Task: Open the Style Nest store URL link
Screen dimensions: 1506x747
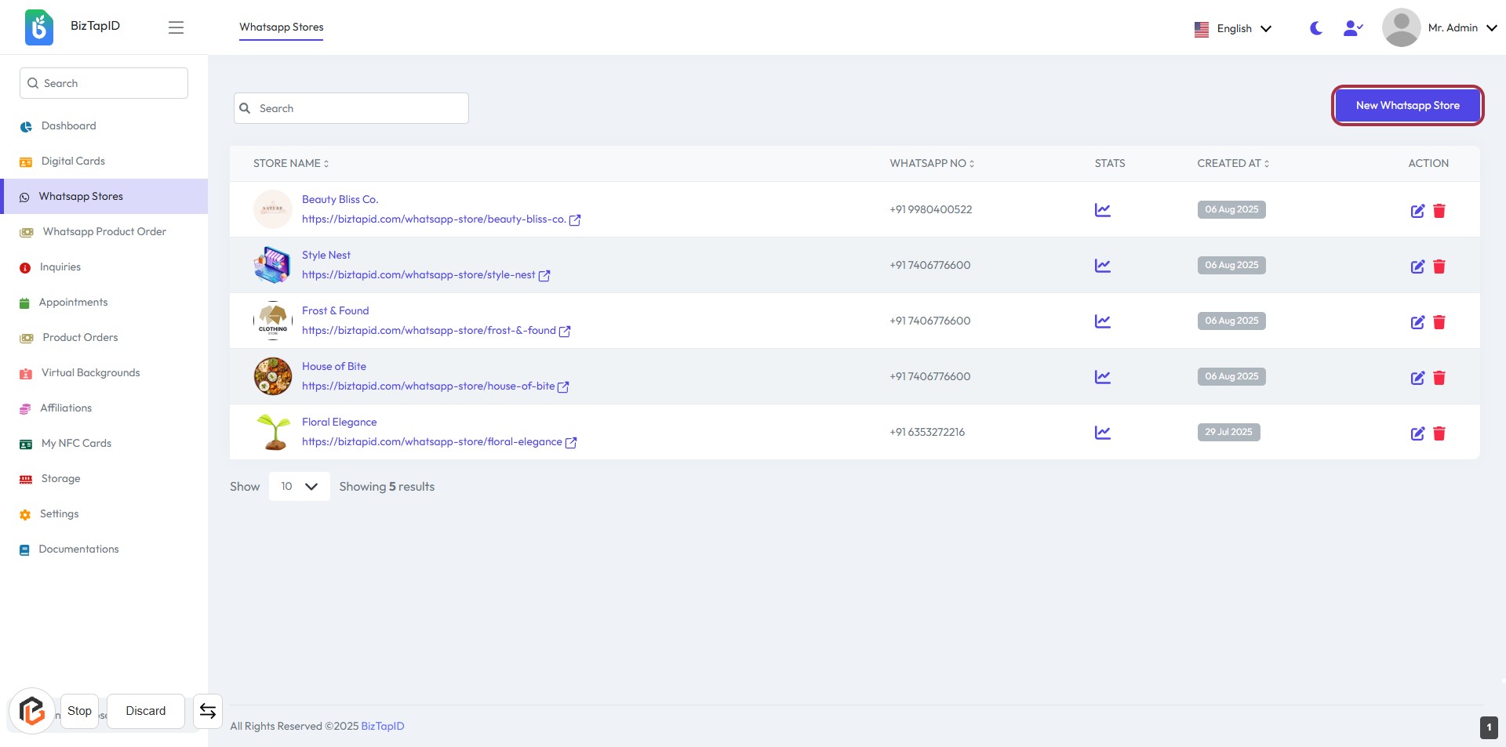Action: point(418,275)
